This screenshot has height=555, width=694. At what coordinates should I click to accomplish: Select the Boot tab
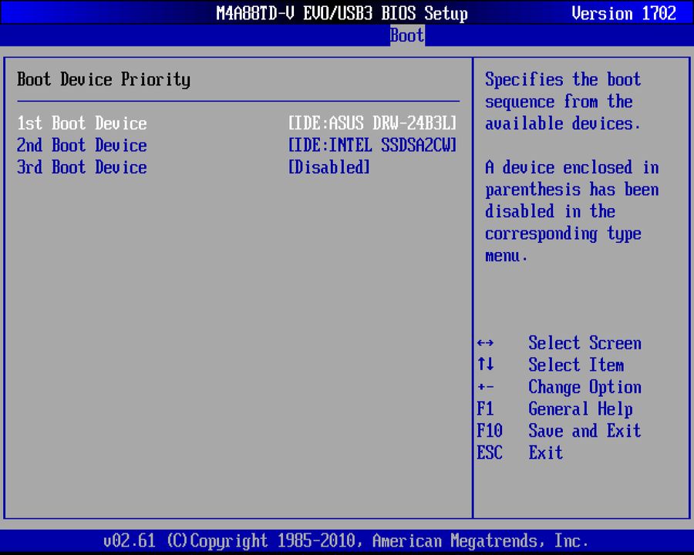[x=406, y=35]
